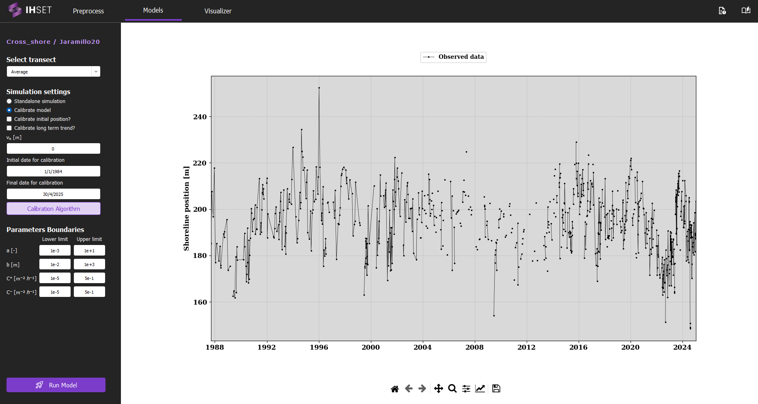This screenshot has width=758, height=404.
Task: Select the zoom-to-rectangle magnifier tool
Action: tap(452, 388)
